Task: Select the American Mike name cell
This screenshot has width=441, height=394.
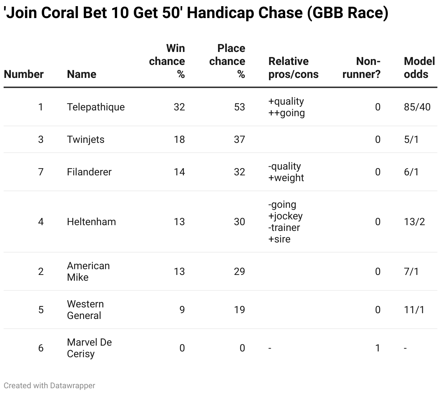Action: pos(88,272)
